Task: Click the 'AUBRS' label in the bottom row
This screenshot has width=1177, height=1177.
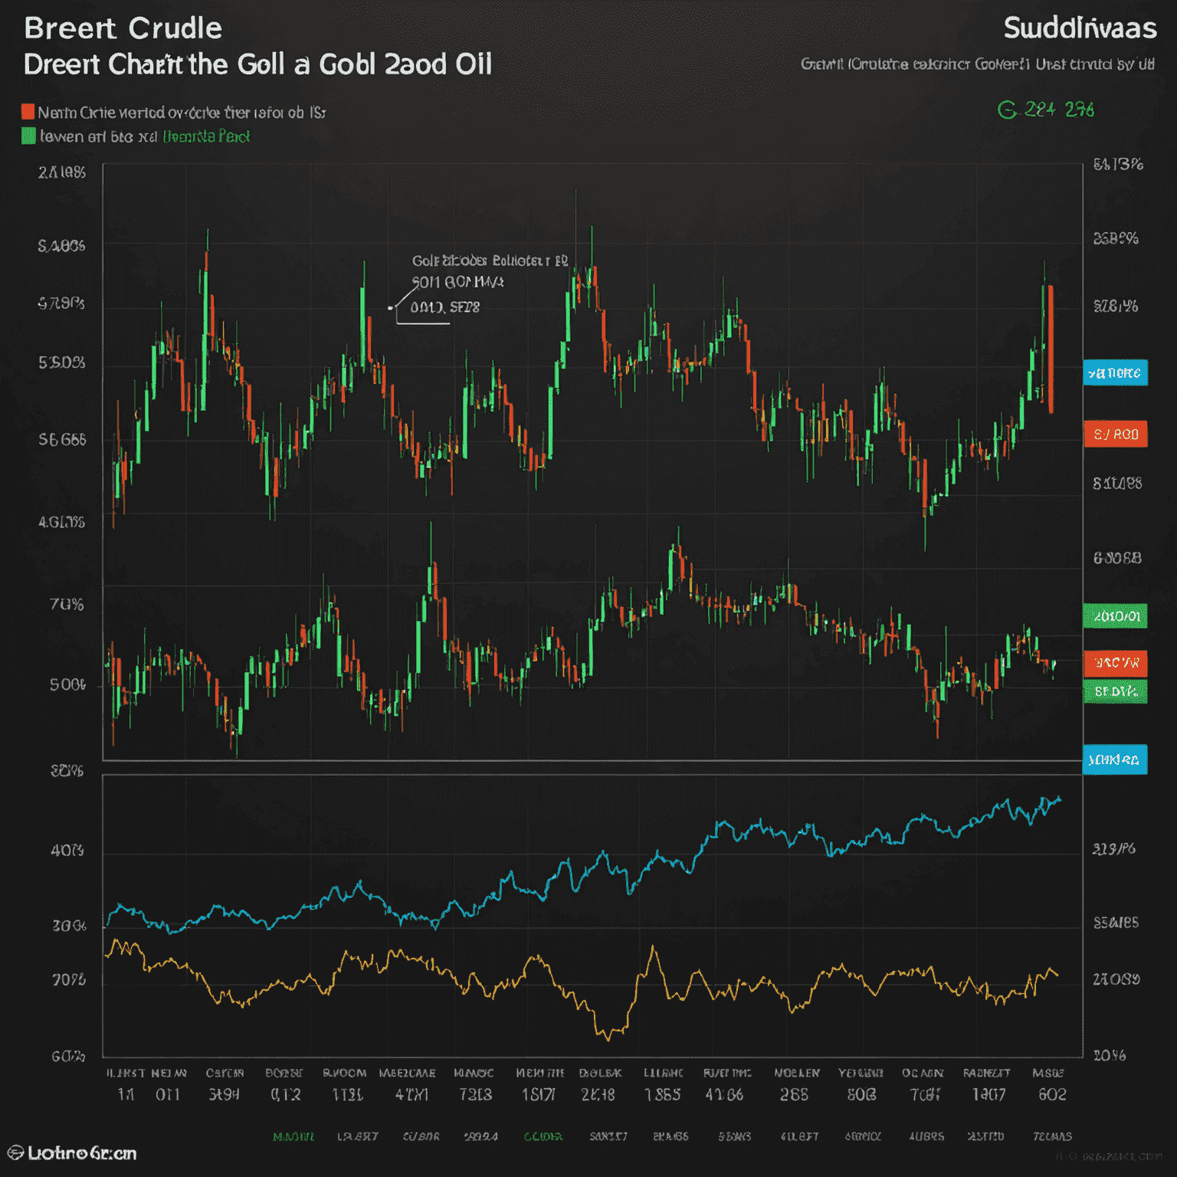Action: [926, 1136]
